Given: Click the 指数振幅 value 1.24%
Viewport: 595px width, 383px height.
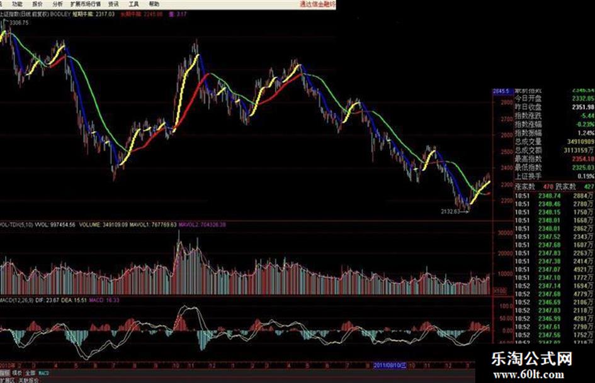Looking at the screenshot, I should pos(586,133).
